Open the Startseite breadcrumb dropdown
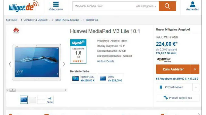The width and height of the screenshot is (206, 115). (19, 20)
